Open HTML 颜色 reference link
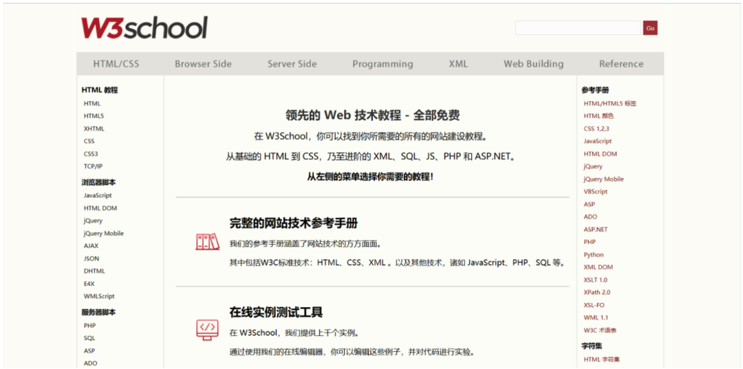The height and width of the screenshot is (369, 743). click(599, 116)
